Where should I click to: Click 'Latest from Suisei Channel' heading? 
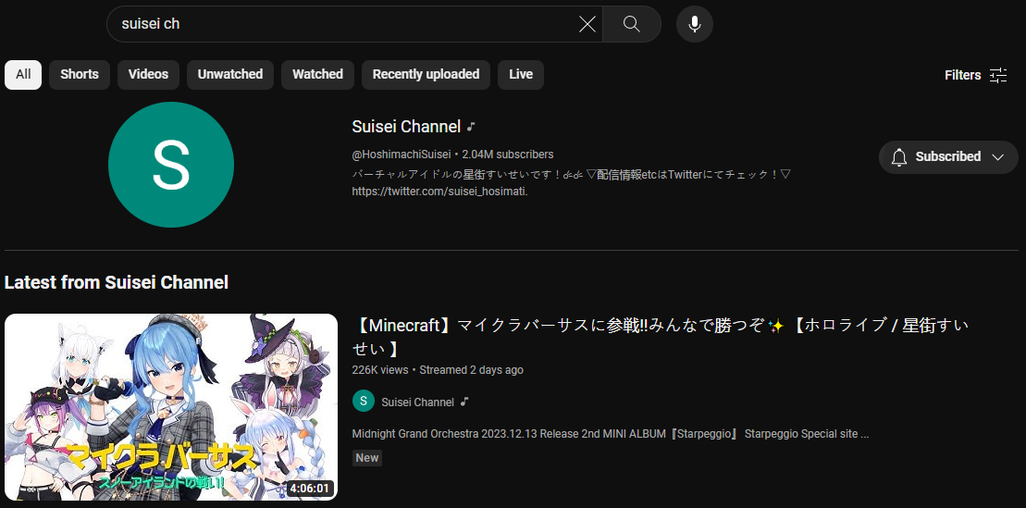click(117, 283)
